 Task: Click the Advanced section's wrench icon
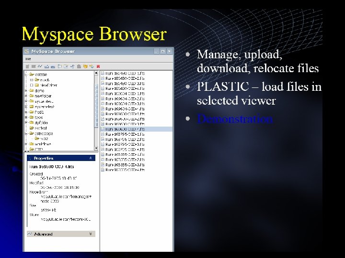tap(30, 234)
